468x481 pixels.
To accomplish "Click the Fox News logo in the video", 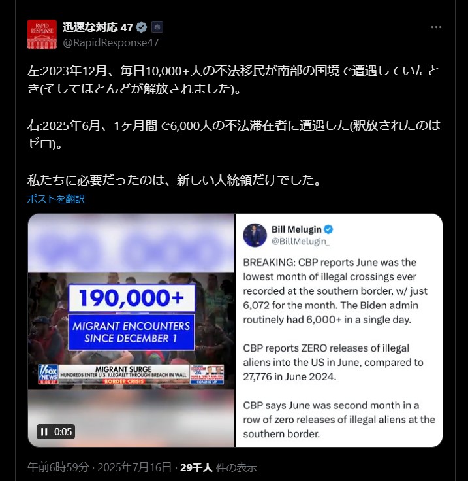I will [48, 374].
